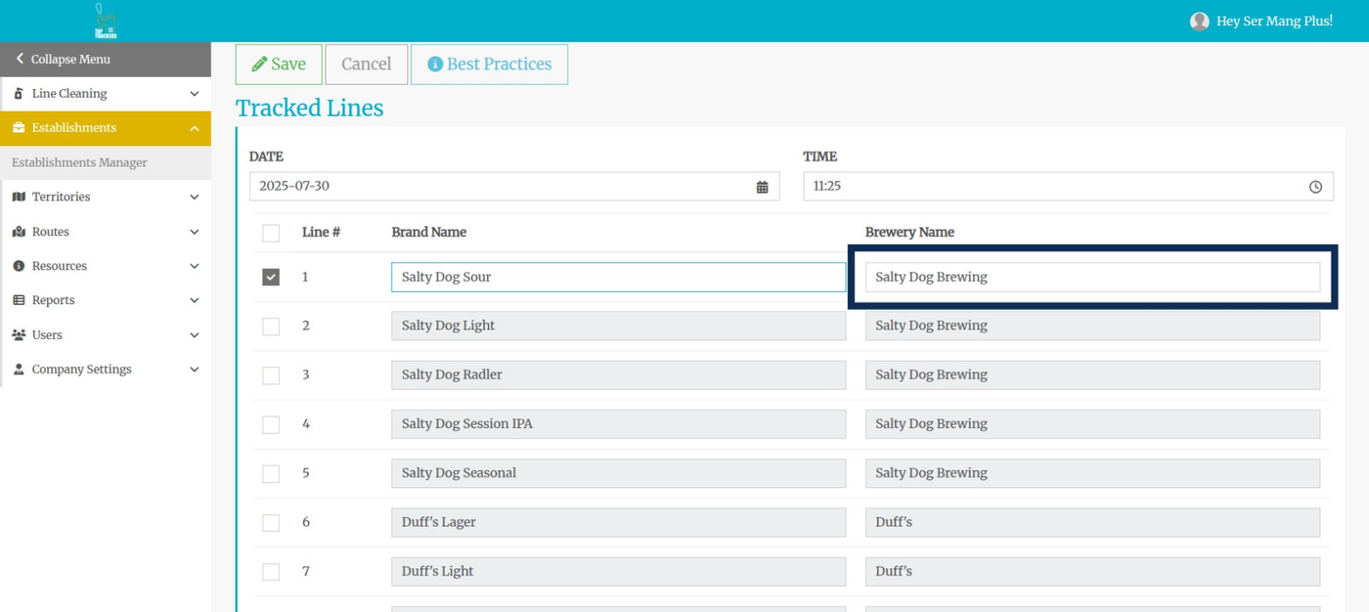Click the Routes icon in sidebar
Screen dimensions: 1369x612
point(19,232)
